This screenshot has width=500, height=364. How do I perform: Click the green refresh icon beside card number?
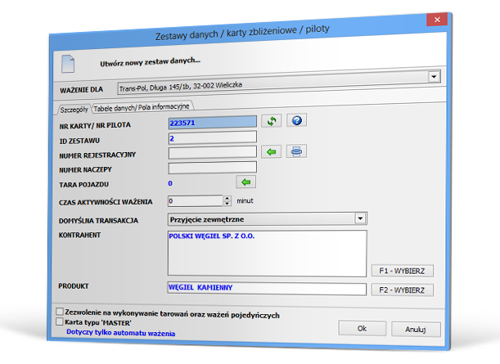[271, 121]
